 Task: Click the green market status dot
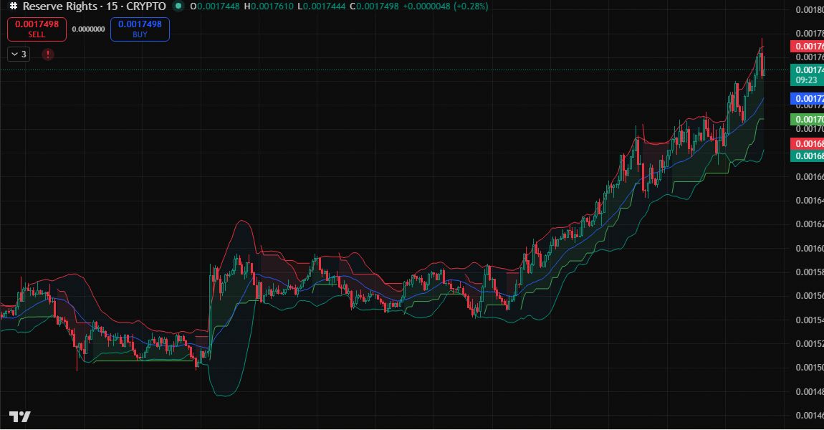pyautogui.click(x=178, y=6)
